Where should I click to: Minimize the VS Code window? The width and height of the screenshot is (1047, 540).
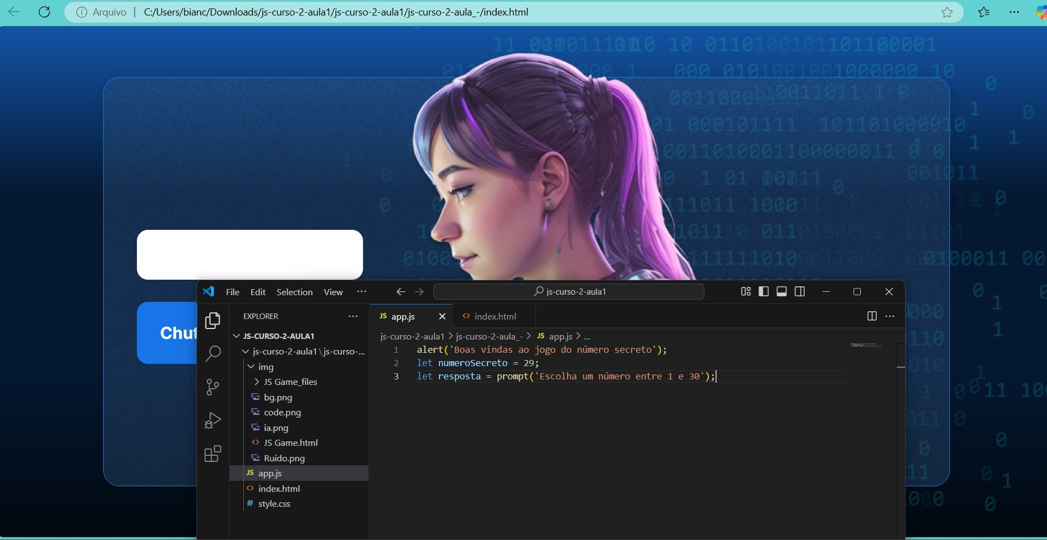coord(826,291)
